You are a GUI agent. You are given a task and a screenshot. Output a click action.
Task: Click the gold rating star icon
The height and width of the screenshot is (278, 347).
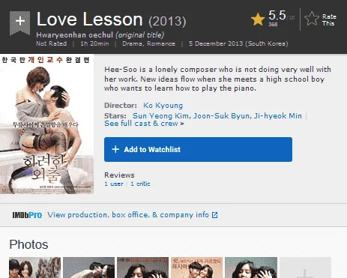tap(258, 19)
